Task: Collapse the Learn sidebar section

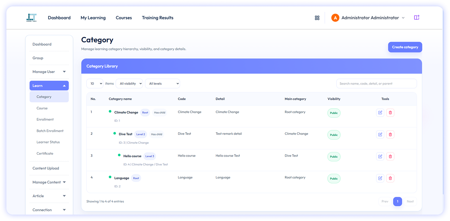Action: [x=49, y=86]
